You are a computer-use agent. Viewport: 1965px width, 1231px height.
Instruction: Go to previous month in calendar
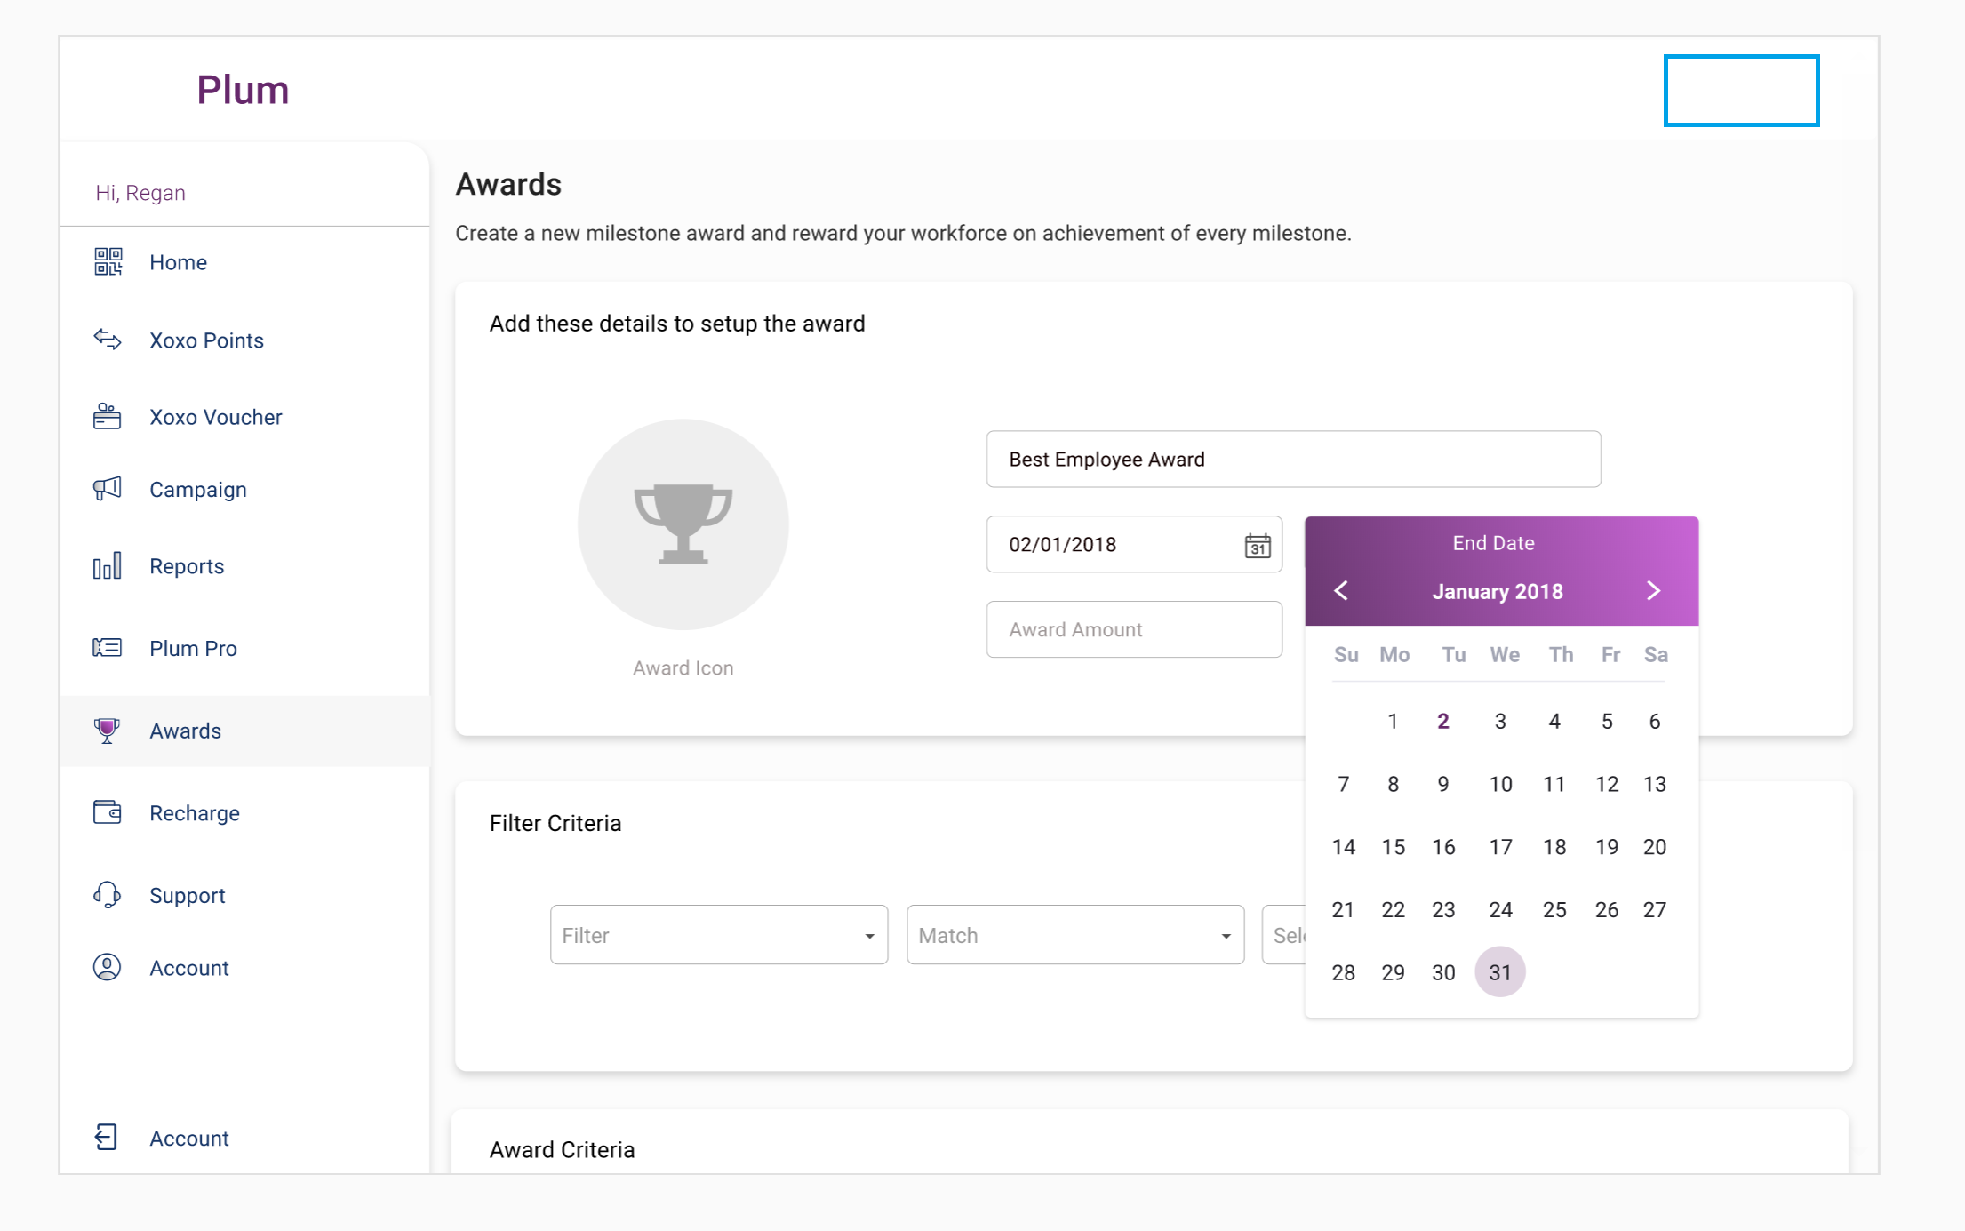tap(1341, 591)
